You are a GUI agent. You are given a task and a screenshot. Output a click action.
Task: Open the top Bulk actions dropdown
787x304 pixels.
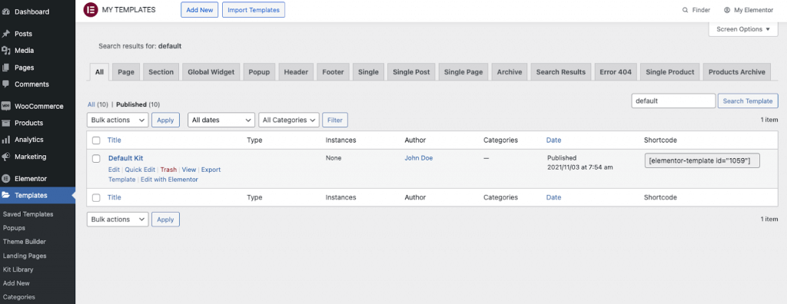118,120
